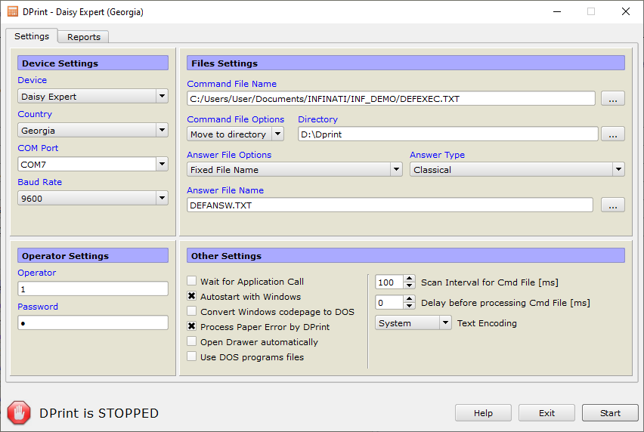Click the Directory field showing D:\Dprint
The image size is (644, 432).
click(447, 134)
